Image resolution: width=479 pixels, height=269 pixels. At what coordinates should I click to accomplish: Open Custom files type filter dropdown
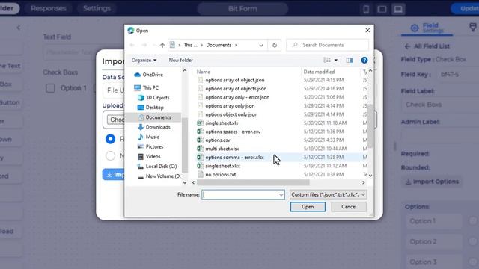coord(328,194)
